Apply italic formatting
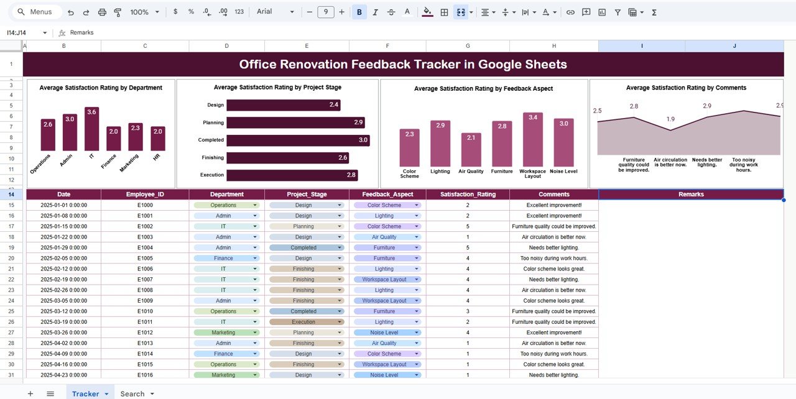The width and height of the screenshot is (796, 399). (374, 12)
